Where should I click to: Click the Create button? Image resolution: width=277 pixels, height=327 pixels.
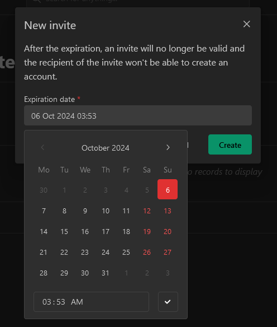click(x=230, y=144)
